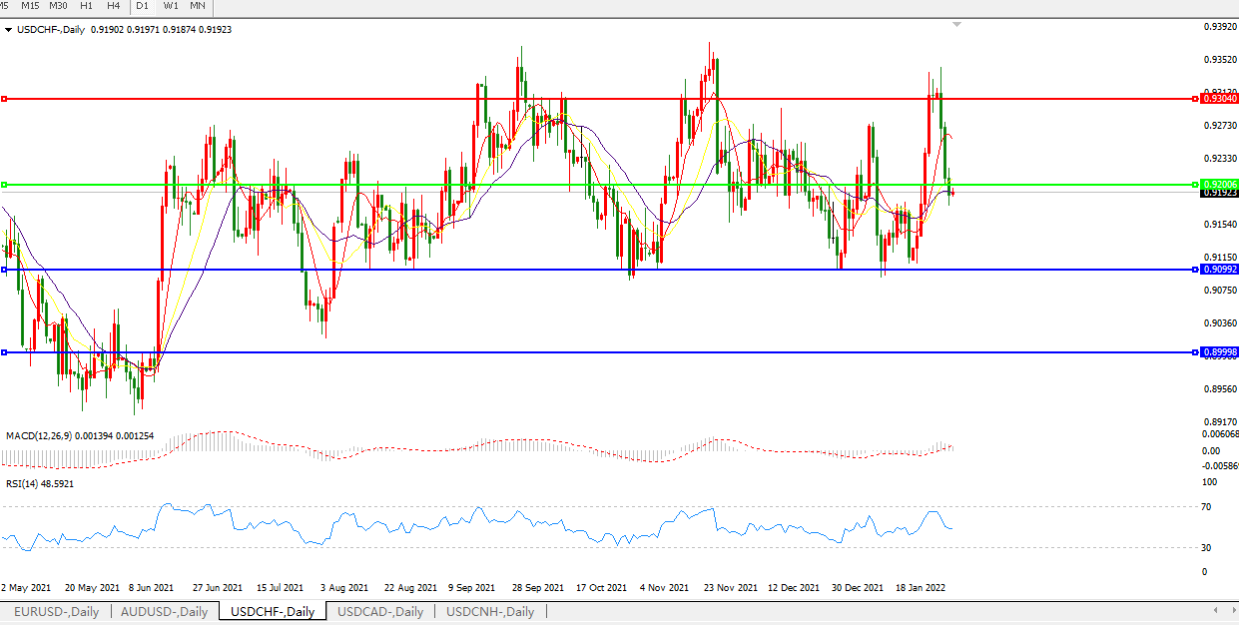Switch to the W1 weekly timeframe
Screen dimensions: 1239x625
pyautogui.click(x=171, y=6)
